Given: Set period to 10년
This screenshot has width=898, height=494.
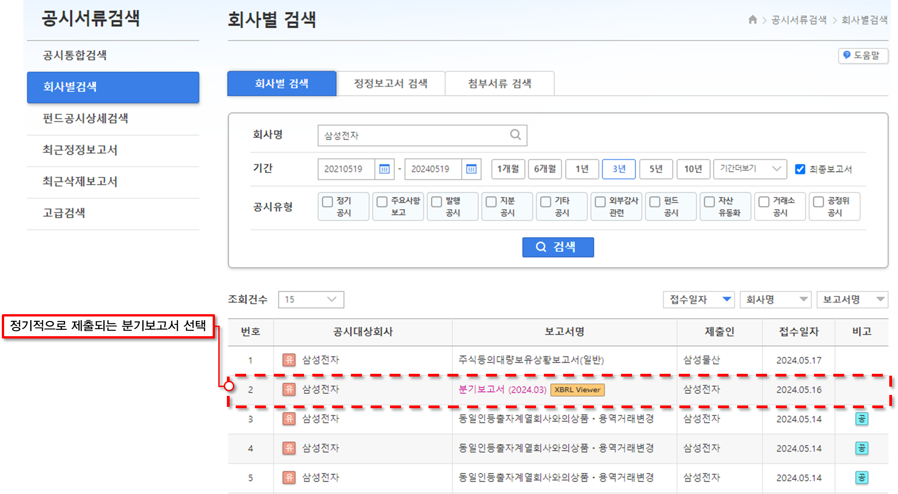Looking at the screenshot, I should [693, 169].
